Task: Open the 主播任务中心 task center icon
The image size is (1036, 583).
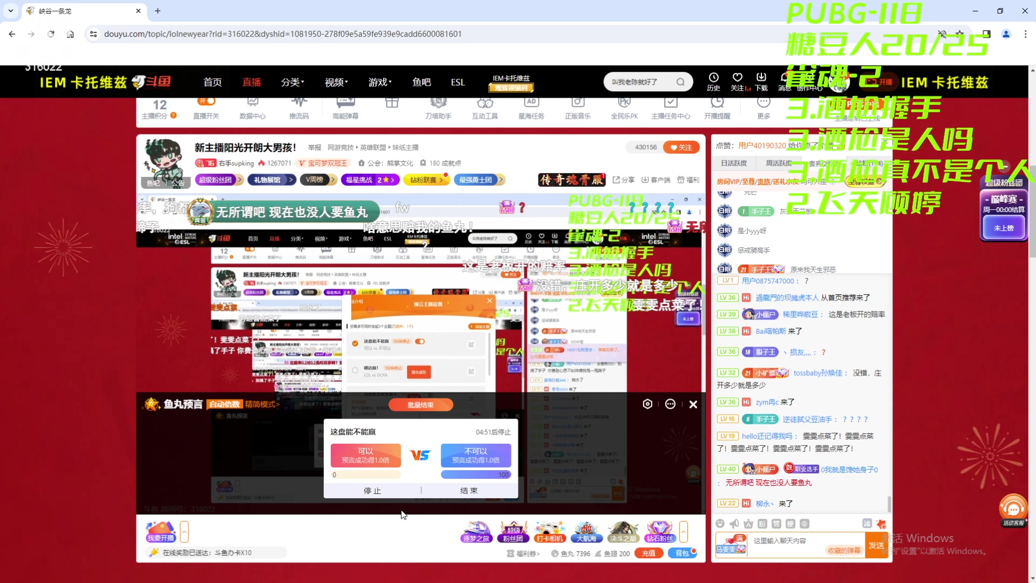Action: (x=671, y=108)
